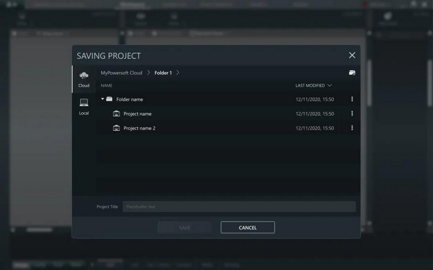
Task: Select the Folder name row
Action: [x=228, y=99]
